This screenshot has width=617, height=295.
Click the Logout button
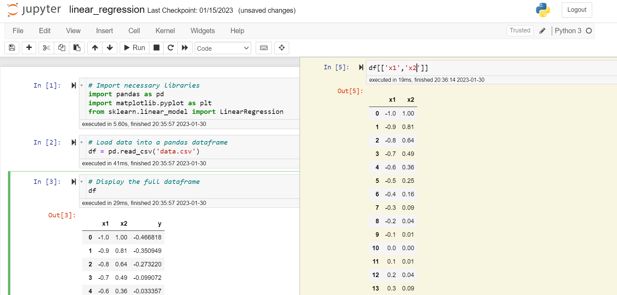(577, 10)
